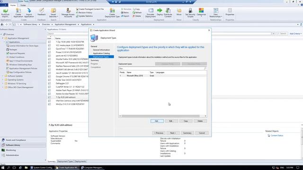Click Manage Access Accounts icon
303x170 pixels.
coord(68,13)
